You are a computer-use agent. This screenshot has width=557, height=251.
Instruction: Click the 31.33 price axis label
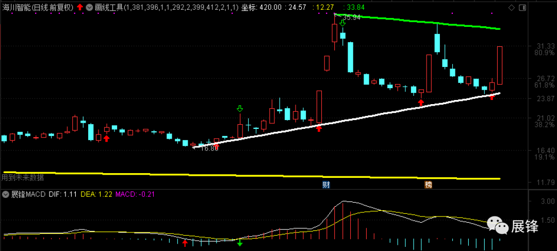(546, 46)
